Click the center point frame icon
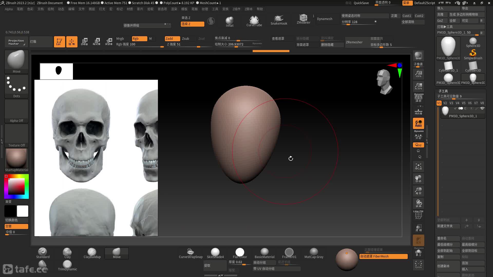 418,167
